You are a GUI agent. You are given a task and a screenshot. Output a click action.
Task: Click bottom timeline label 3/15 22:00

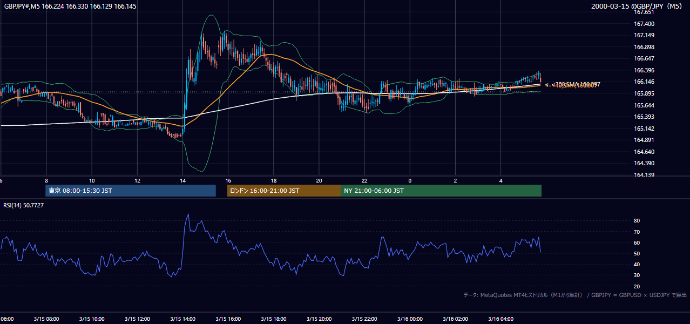click(364, 319)
